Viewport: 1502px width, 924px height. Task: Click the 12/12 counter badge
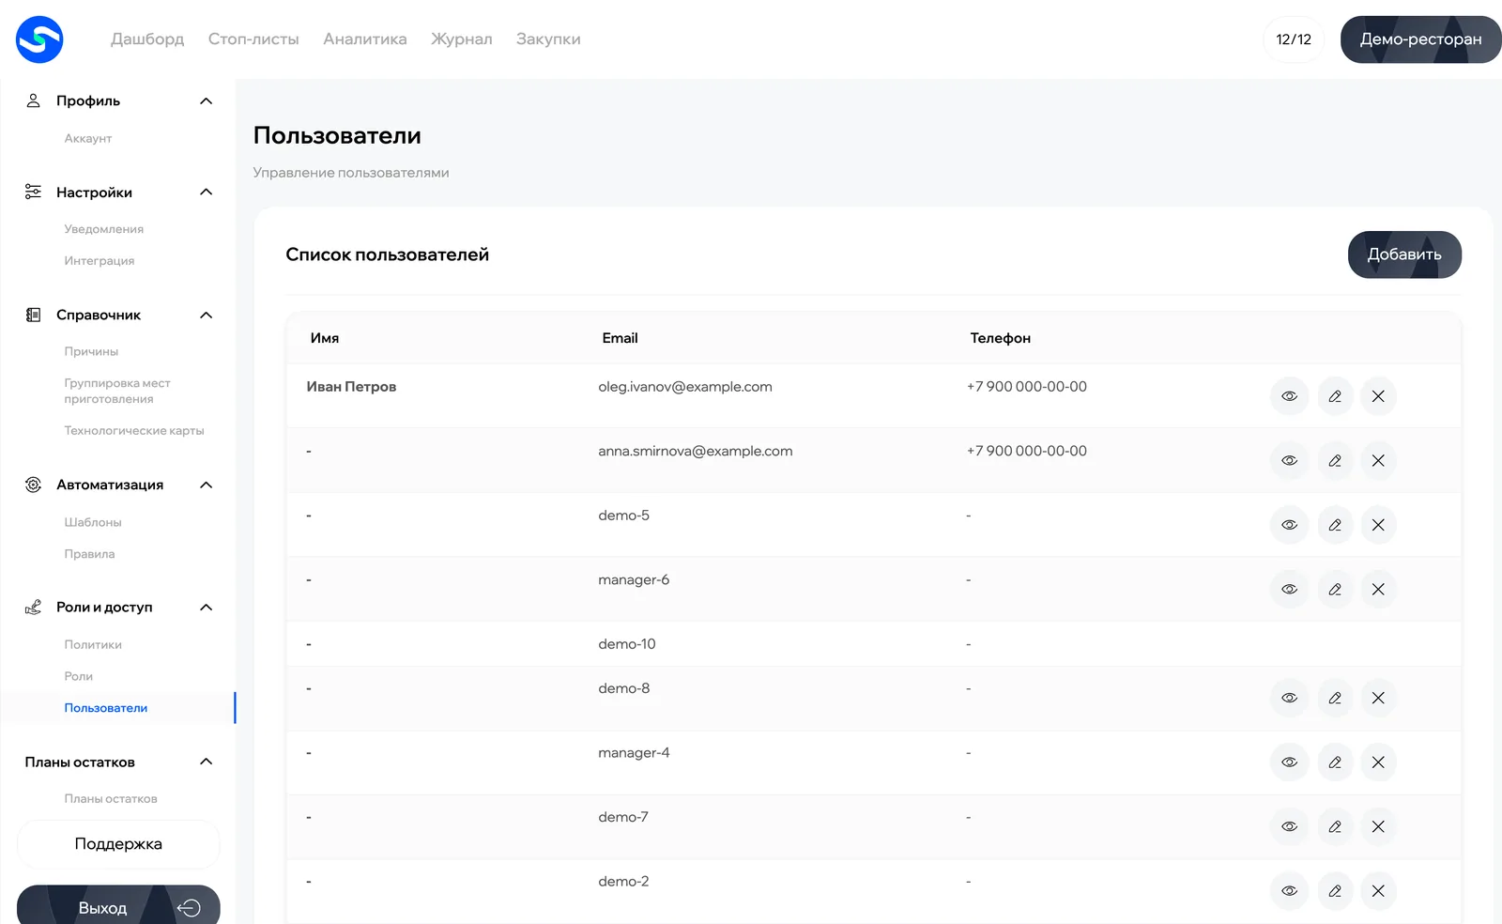click(x=1294, y=39)
